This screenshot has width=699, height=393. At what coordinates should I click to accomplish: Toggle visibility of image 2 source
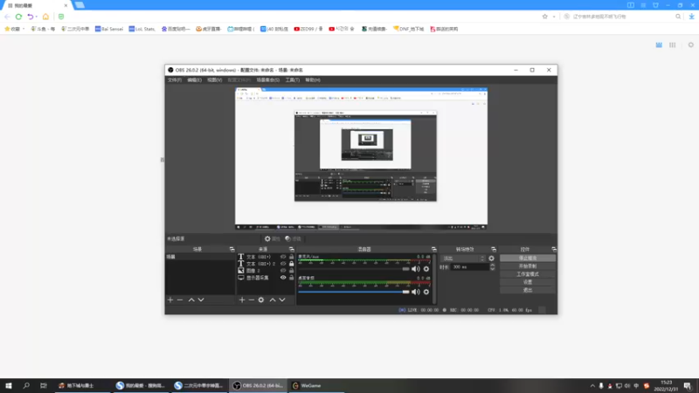283,271
